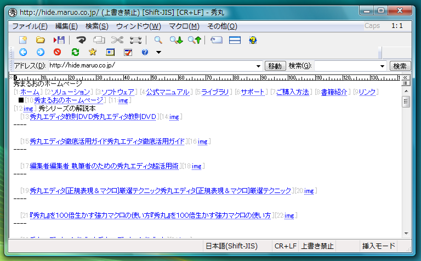The height and width of the screenshot is (261, 421).
Task: Follow the 100倍生かす強力マクロ link
Action: 150,215
